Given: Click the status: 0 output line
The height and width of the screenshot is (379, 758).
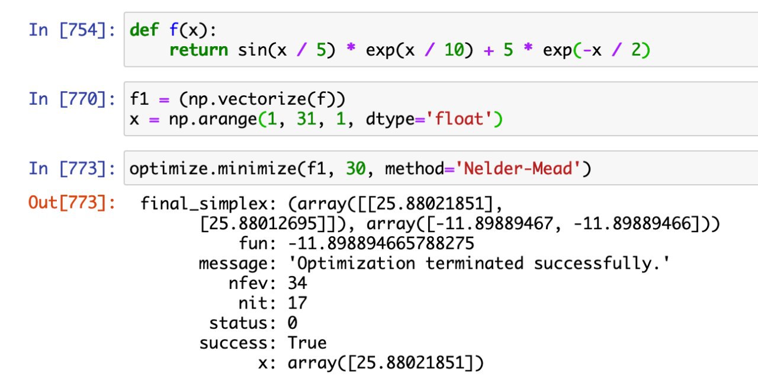Looking at the screenshot, I should pos(253,324).
